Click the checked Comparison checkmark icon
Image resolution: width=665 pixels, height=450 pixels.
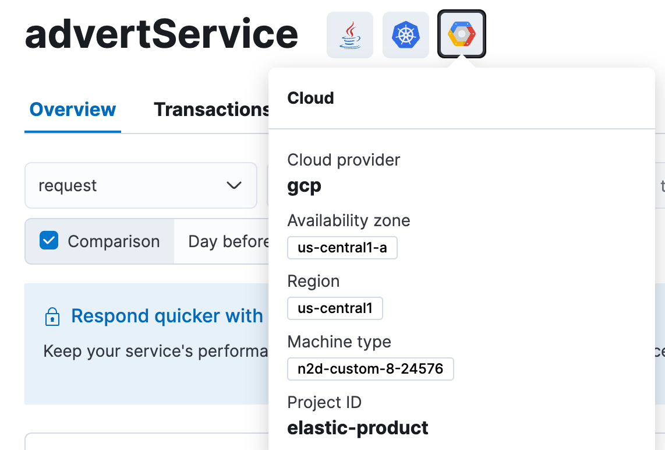[x=49, y=241]
